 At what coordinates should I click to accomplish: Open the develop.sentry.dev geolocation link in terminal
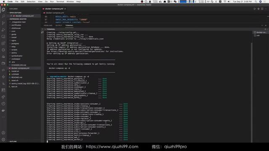tap(77, 51)
